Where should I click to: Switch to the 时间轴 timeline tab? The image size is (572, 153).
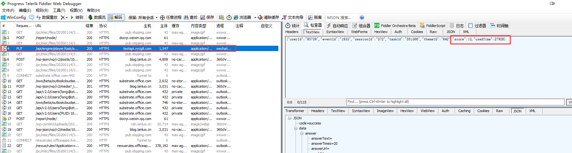click(x=499, y=26)
